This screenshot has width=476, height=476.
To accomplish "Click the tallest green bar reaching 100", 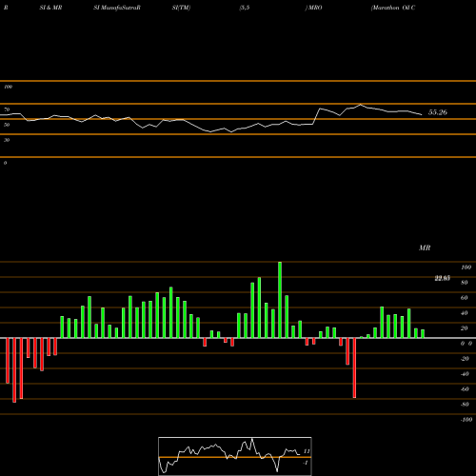I will click(x=280, y=300).
